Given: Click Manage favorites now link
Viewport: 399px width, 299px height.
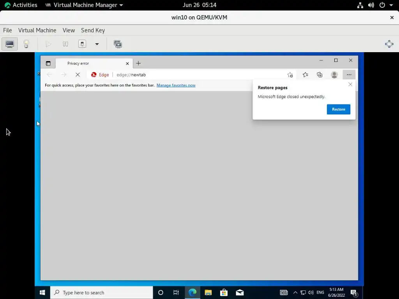Looking at the screenshot, I should click(176, 85).
